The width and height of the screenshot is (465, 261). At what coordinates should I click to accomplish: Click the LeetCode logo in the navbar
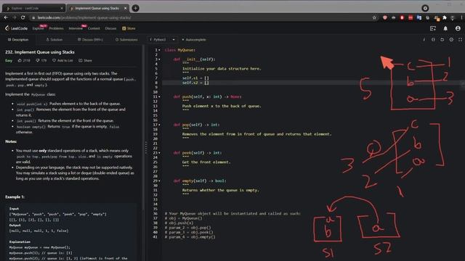pyautogui.click(x=16, y=28)
